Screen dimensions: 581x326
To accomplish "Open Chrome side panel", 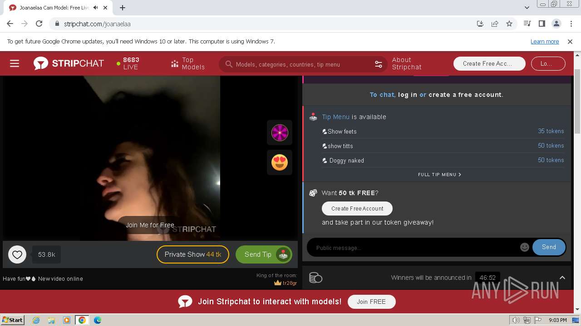I will 542,24.
